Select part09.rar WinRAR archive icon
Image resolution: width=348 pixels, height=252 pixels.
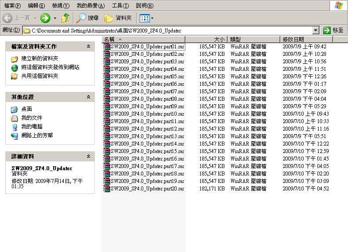pyautogui.click(x=107, y=106)
